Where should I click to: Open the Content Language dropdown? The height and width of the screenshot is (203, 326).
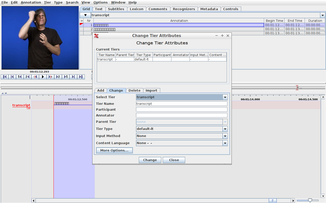click(225, 143)
